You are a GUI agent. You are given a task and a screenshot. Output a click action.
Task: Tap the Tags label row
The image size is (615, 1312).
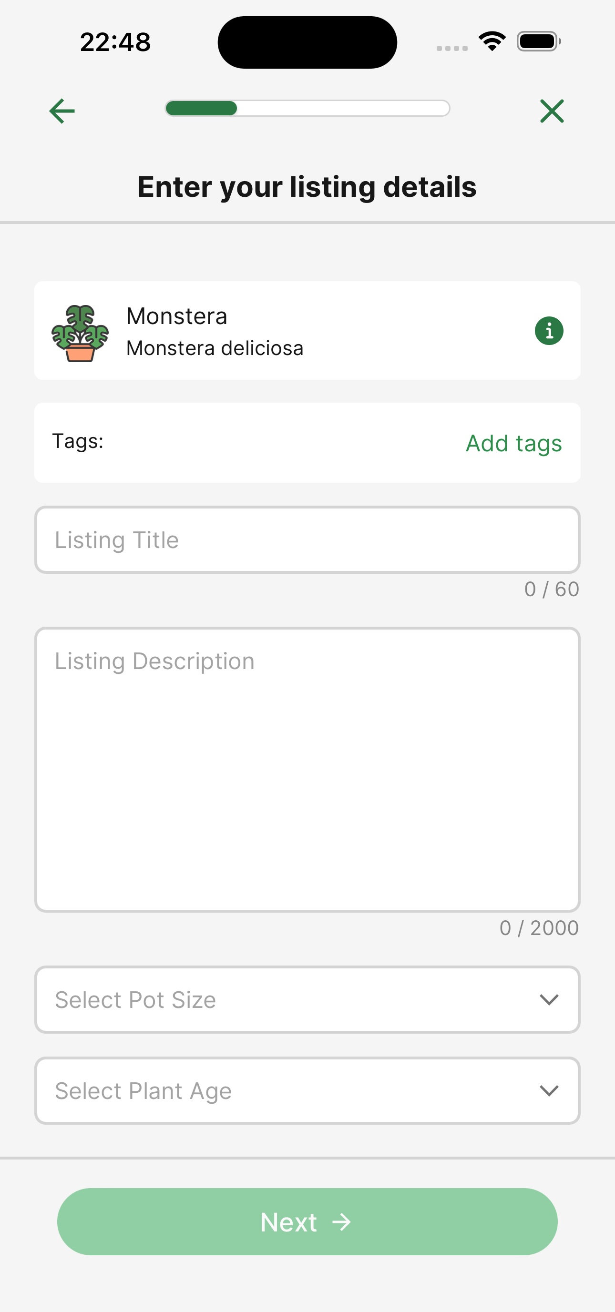(x=78, y=441)
